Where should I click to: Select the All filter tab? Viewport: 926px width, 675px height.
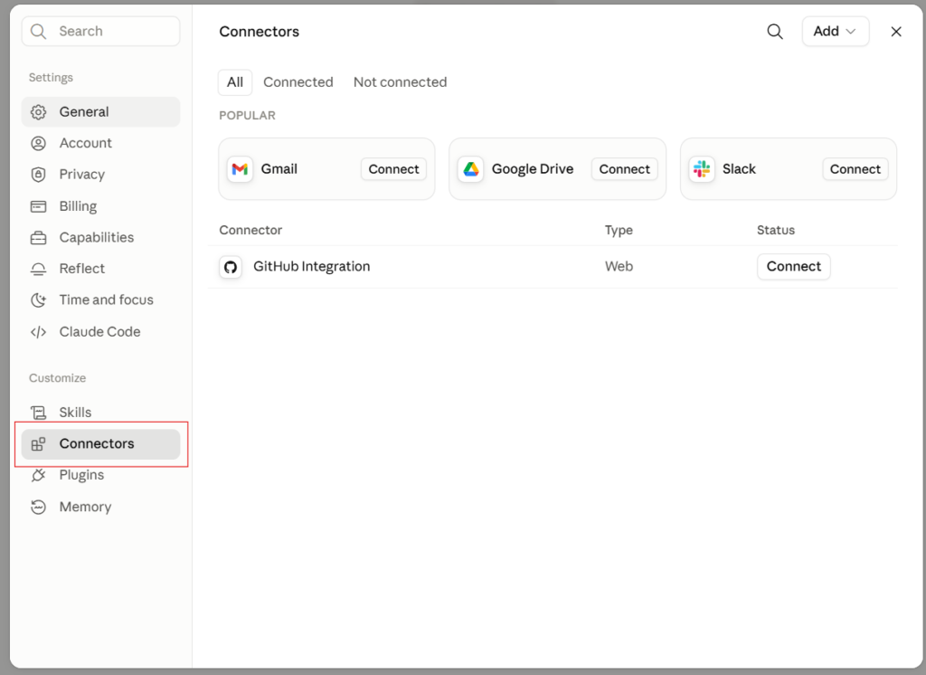(235, 82)
